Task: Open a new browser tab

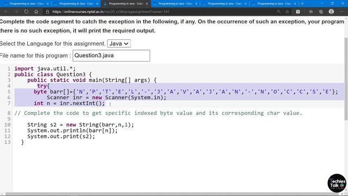Action: 302,4
